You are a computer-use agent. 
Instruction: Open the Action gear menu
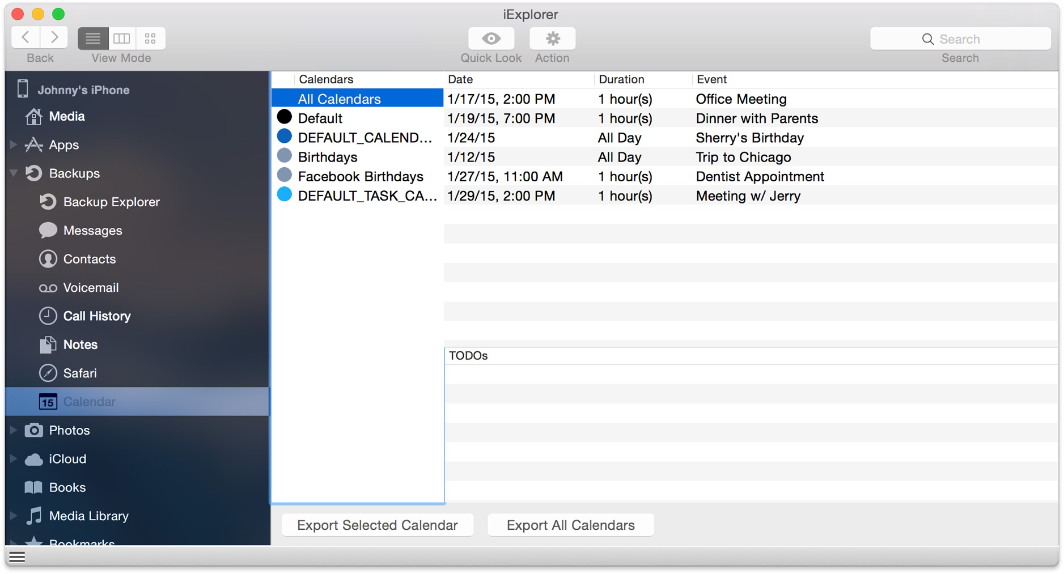(552, 39)
